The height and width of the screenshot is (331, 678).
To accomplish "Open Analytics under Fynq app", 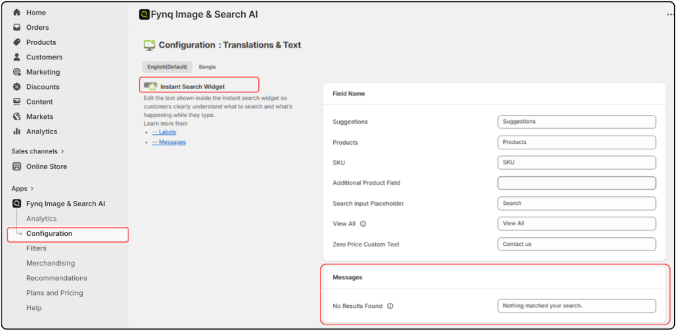I will [42, 219].
